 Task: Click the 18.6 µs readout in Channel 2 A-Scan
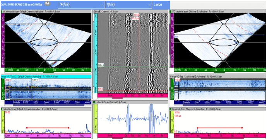pyautogui.click(x=178, y=116)
